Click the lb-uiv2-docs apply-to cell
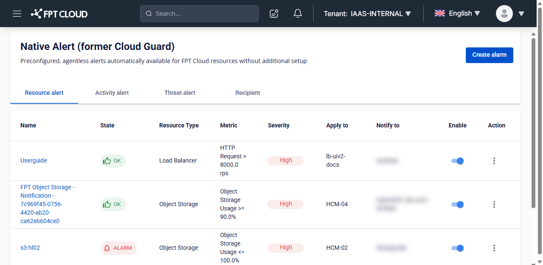Viewport: 543px width, 265px height. point(336,160)
